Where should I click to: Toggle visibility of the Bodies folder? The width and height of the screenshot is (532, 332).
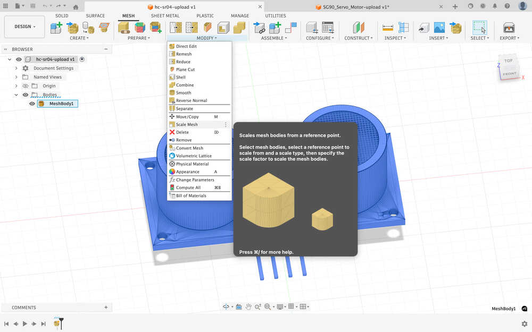[25, 95]
